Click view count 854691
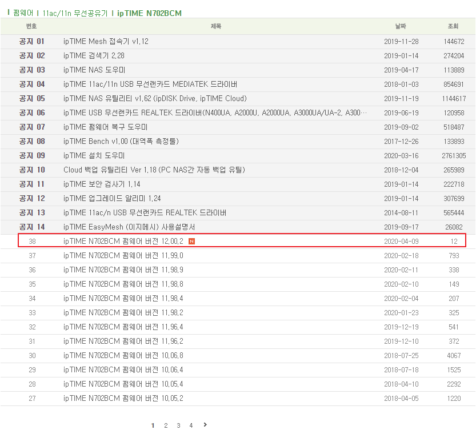Screen dimensions: 476x434 coord(454,85)
